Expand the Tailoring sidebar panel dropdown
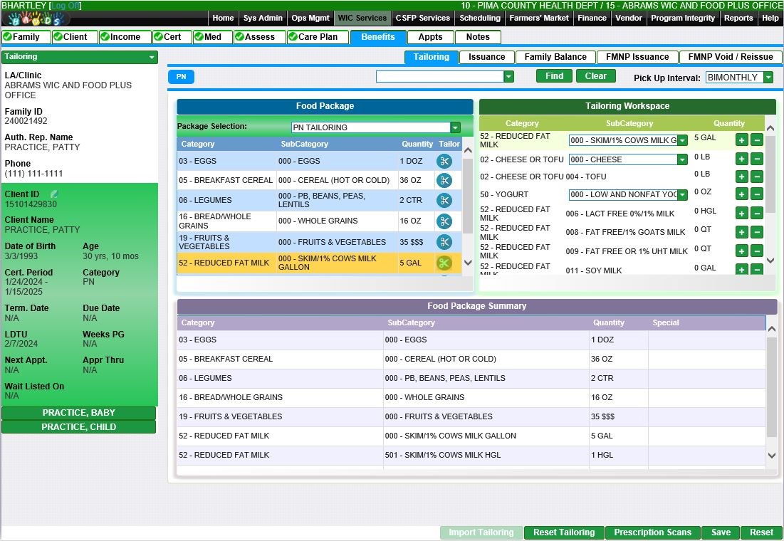 pos(152,57)
